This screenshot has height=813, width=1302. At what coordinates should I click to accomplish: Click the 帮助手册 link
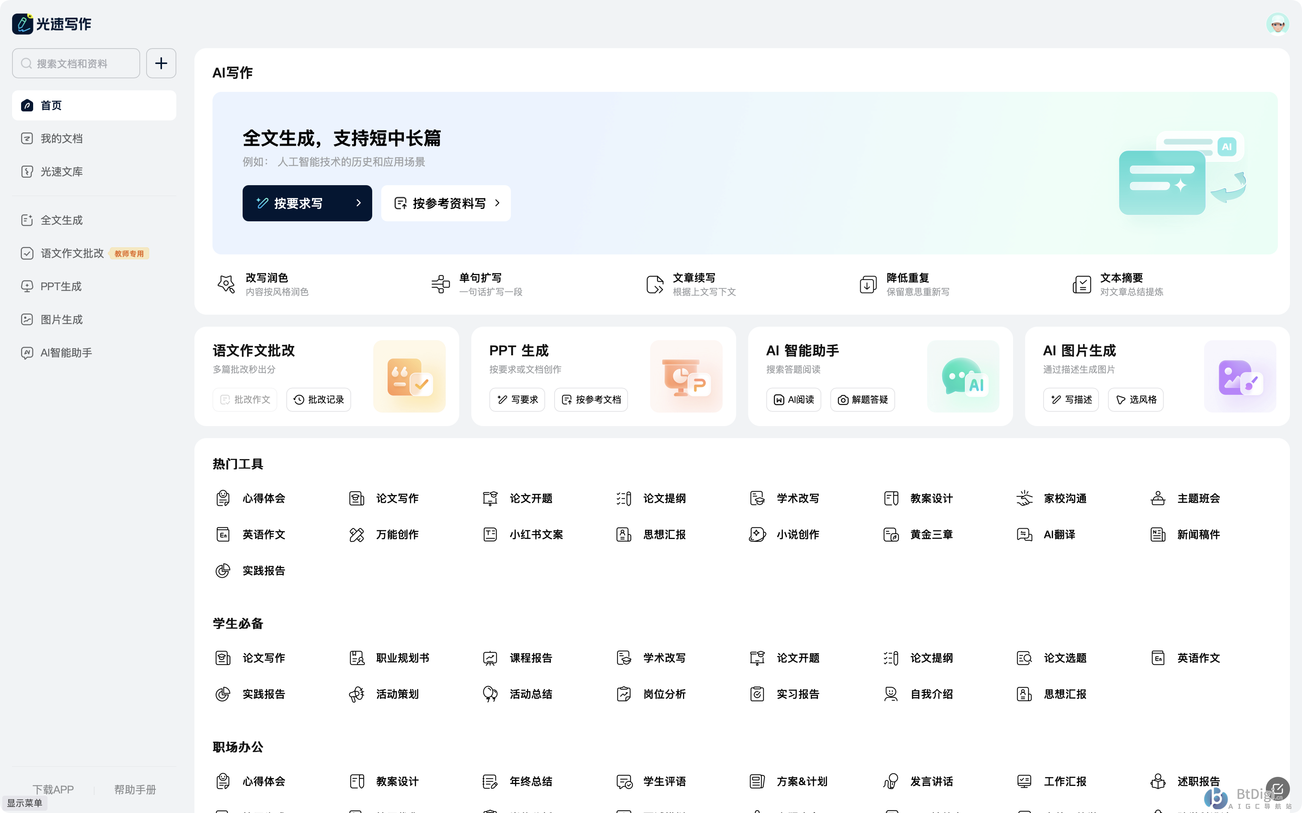coord(135,789)
